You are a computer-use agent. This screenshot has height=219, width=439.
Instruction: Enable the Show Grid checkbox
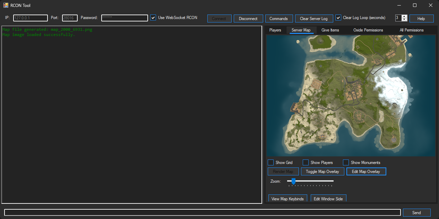click(x=271, y=163)
